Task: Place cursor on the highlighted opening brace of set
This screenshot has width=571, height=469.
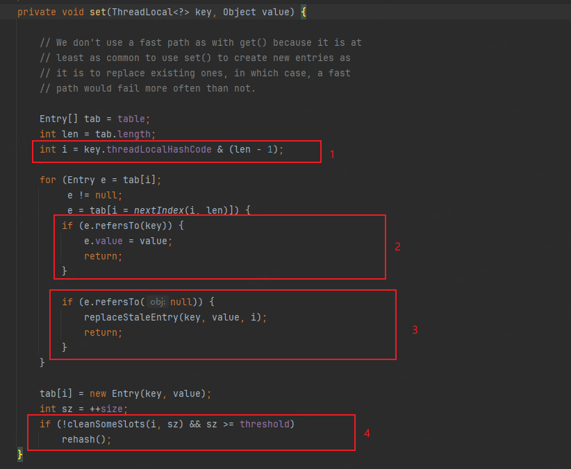Action: [x=304, y=12]
